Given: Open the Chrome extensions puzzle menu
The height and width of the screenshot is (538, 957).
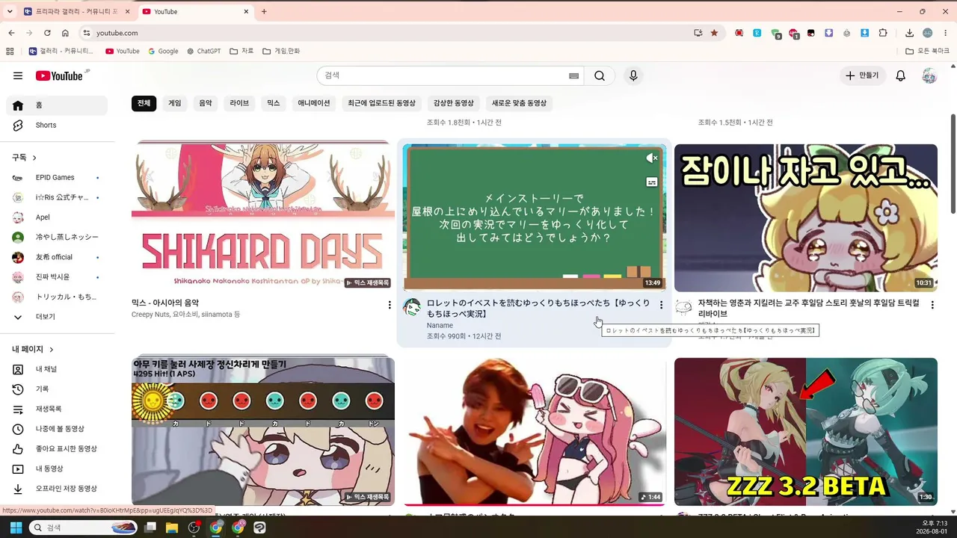Looking at the screenshot, I should pos(883,33).
